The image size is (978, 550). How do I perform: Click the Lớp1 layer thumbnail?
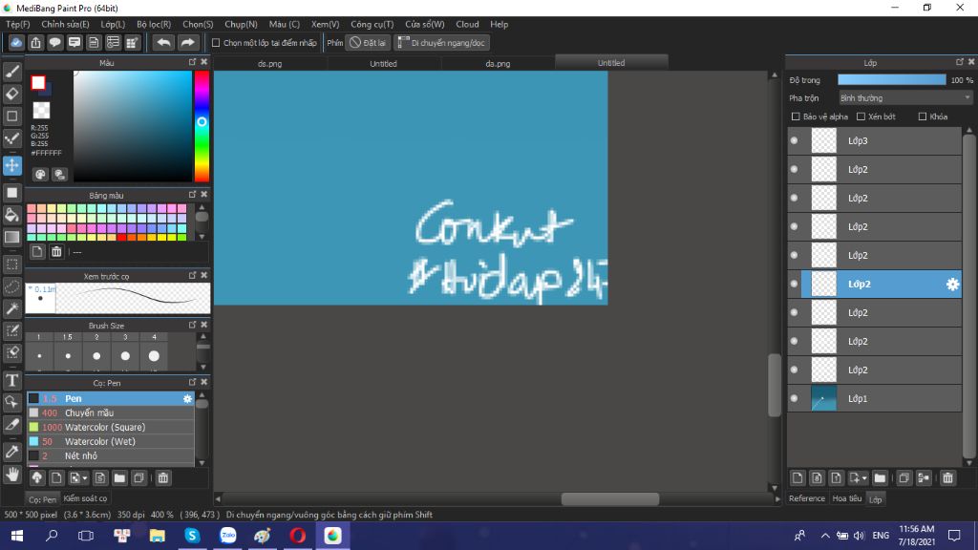click(823, 398)
